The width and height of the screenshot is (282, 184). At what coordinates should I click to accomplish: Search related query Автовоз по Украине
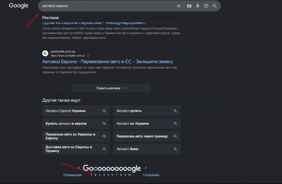coord(147,124)
